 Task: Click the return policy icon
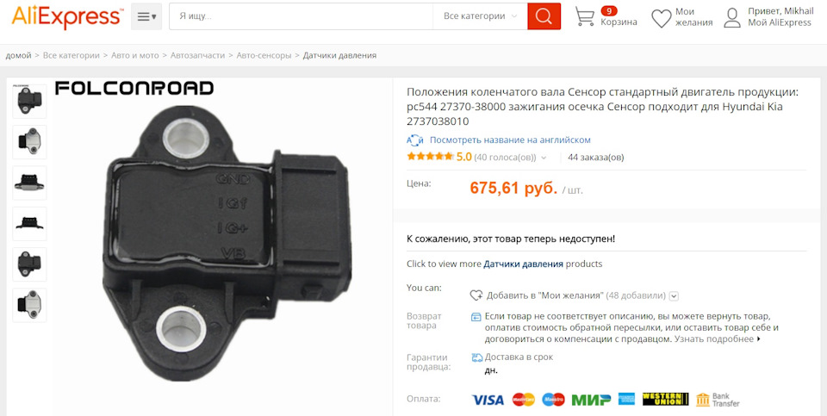click(476, 317)
